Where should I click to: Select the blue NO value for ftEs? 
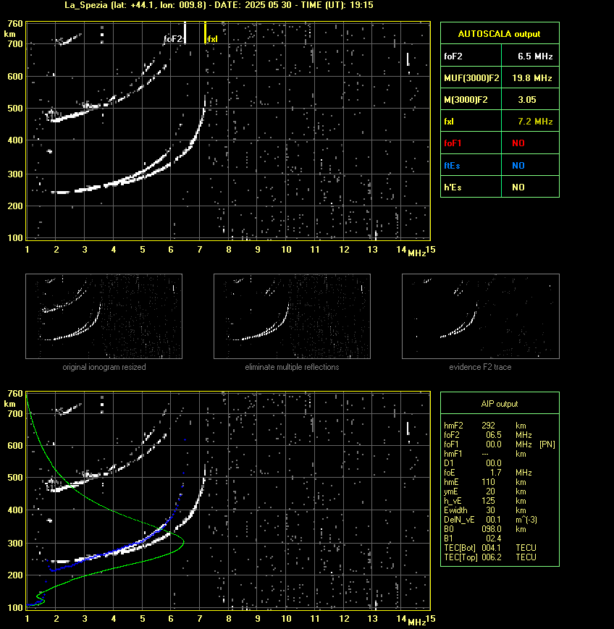[x=518, y=166]
